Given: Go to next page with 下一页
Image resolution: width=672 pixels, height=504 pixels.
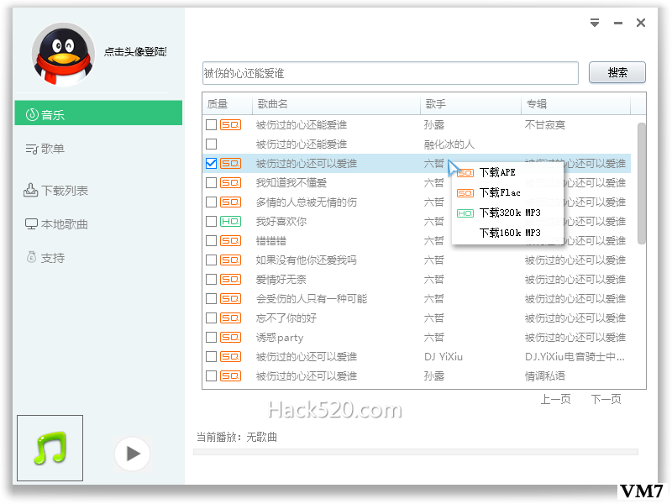Looking at the screenshot, I should coord(606,400).
